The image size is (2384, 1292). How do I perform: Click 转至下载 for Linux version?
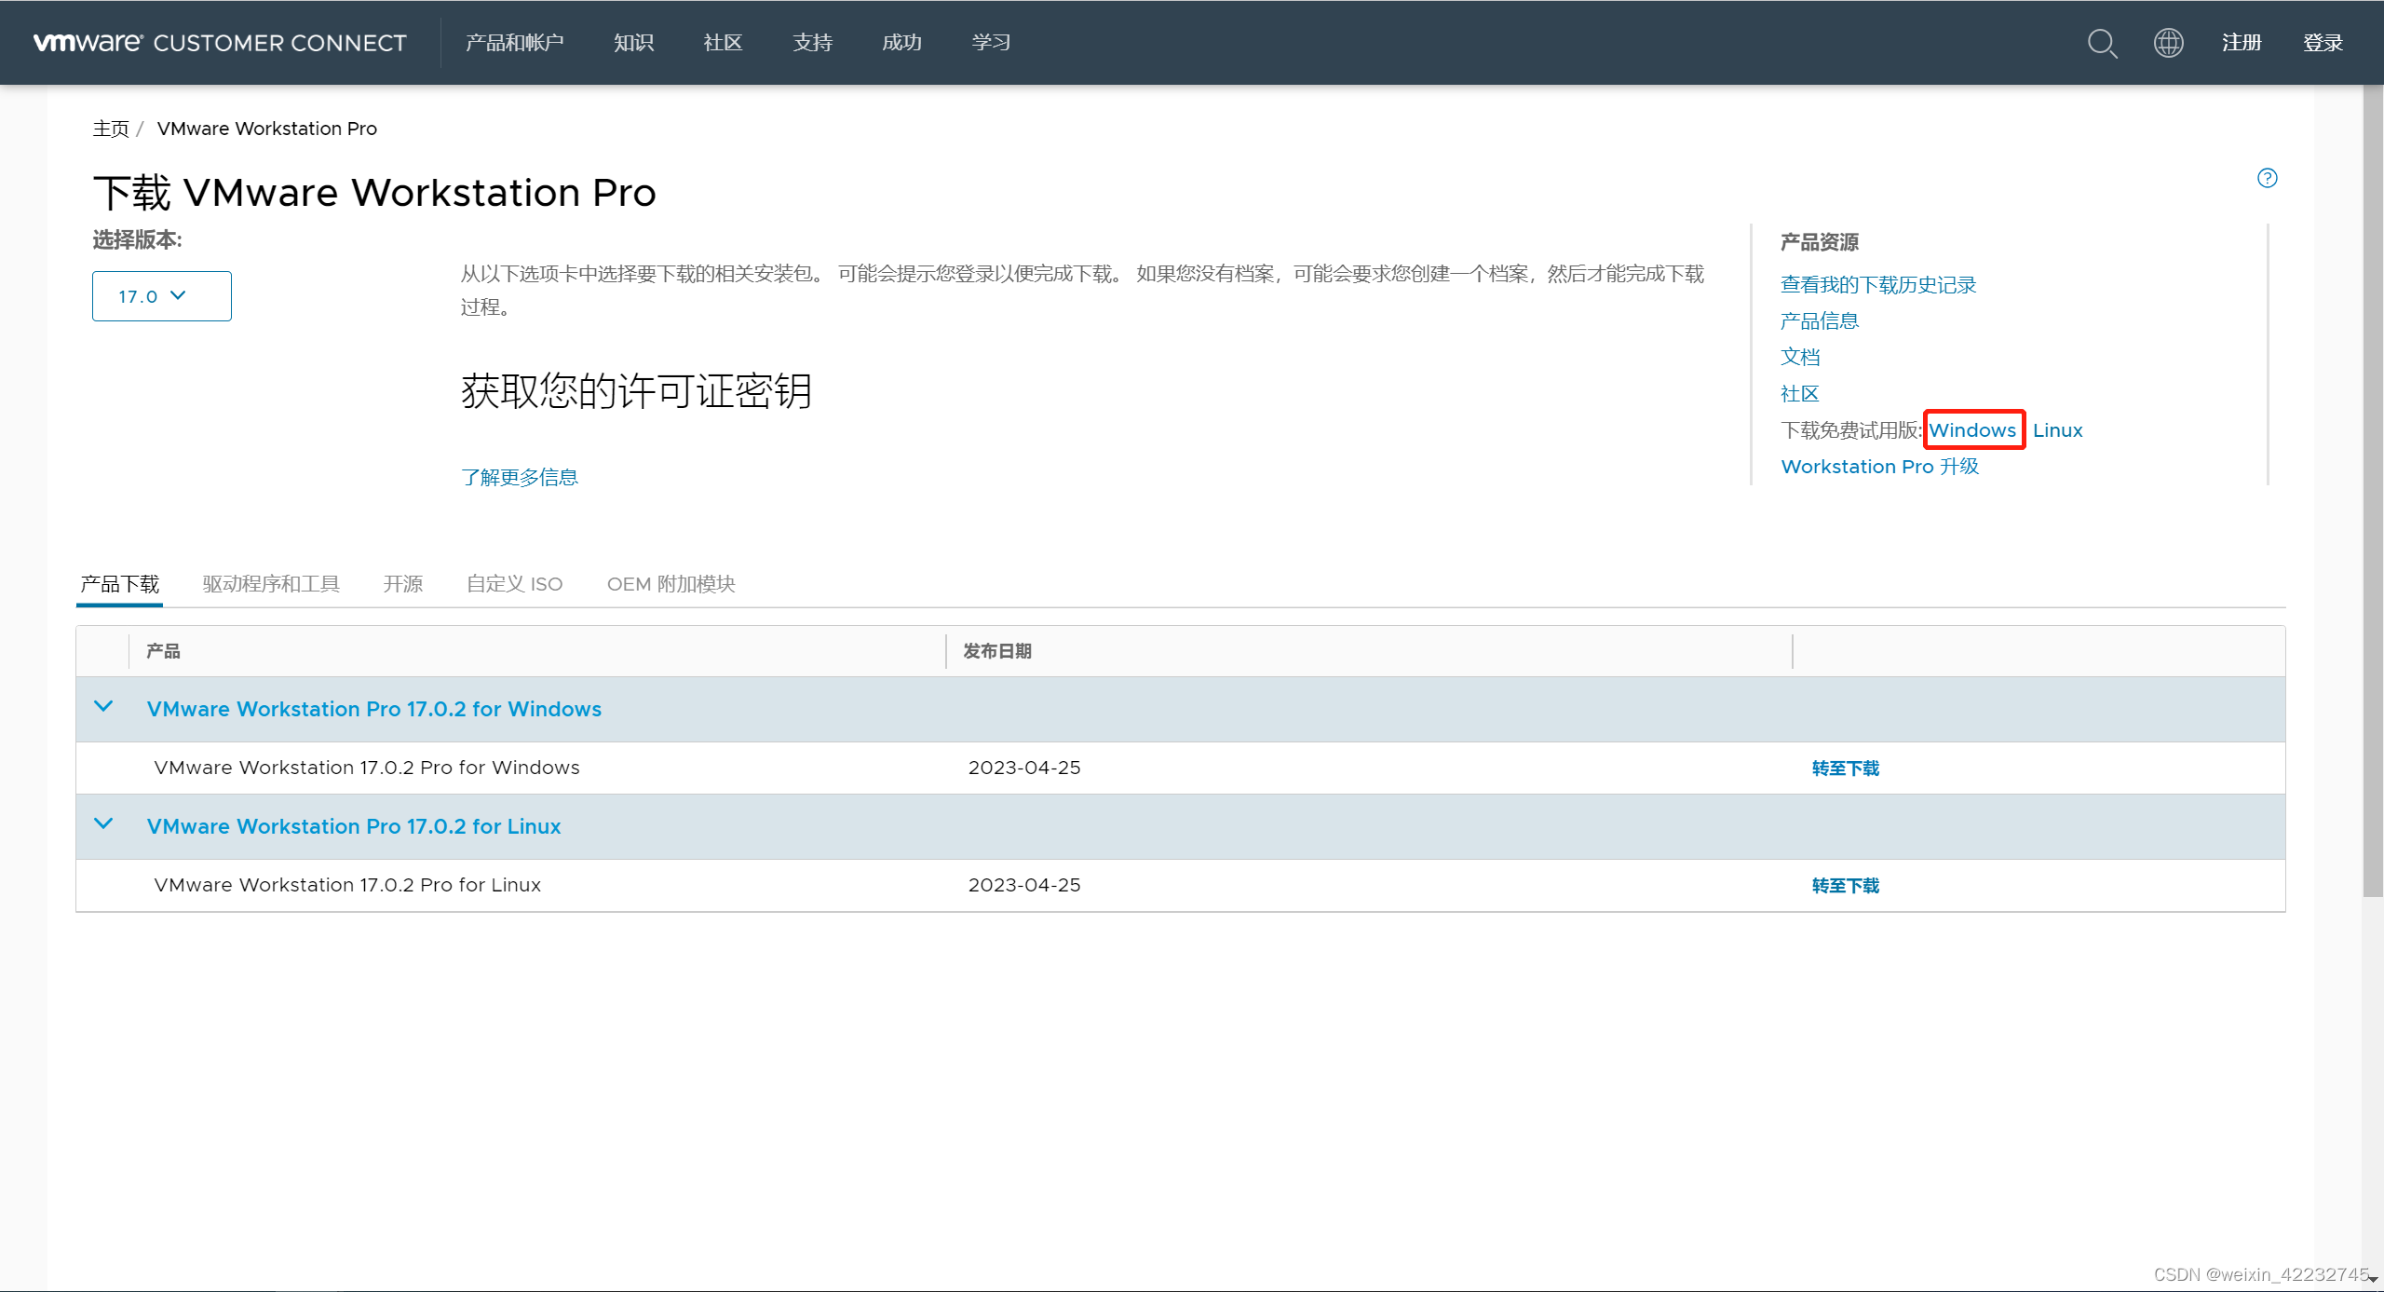1845,886
